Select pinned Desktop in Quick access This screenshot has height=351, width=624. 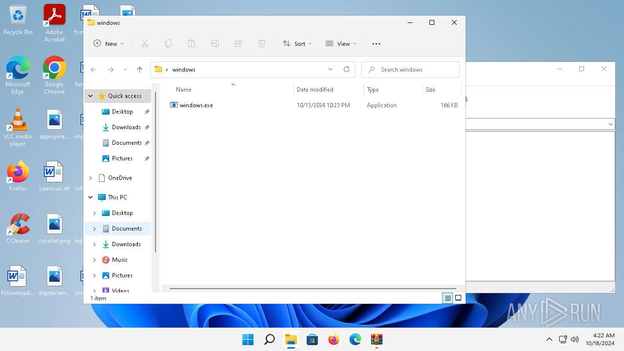pos(122,112)
